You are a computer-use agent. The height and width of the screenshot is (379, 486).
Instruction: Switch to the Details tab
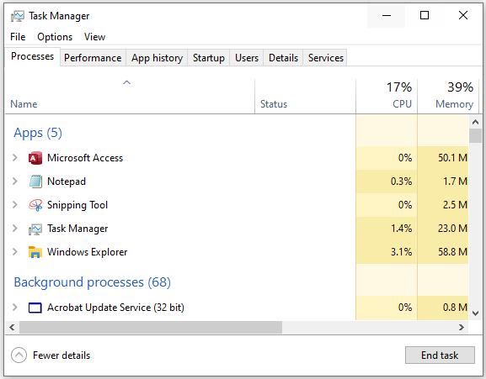tap(283, 58)
